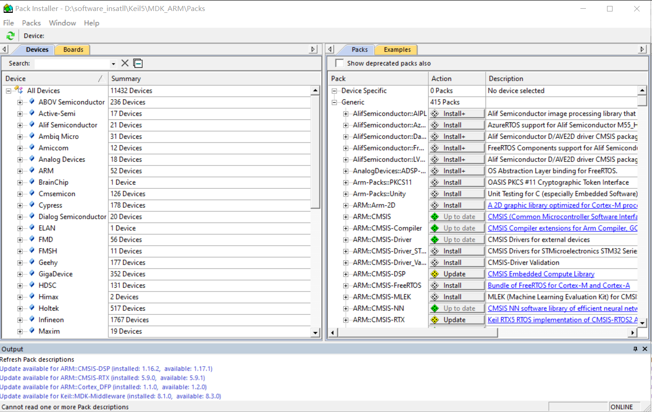Open the CMSIS Embedded Compute Library link

click(x=541, y=274)
